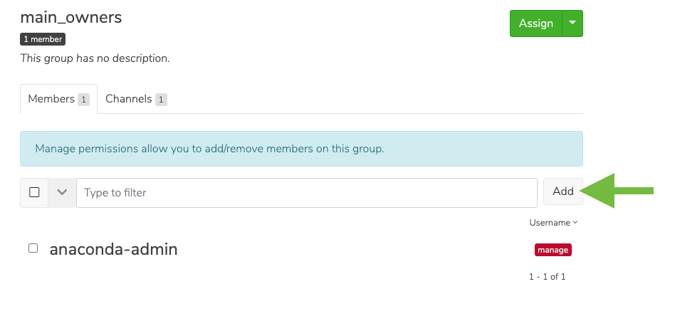Click the Add member button
The height and width of the screenshot is (321, 675).
[563, 191]
